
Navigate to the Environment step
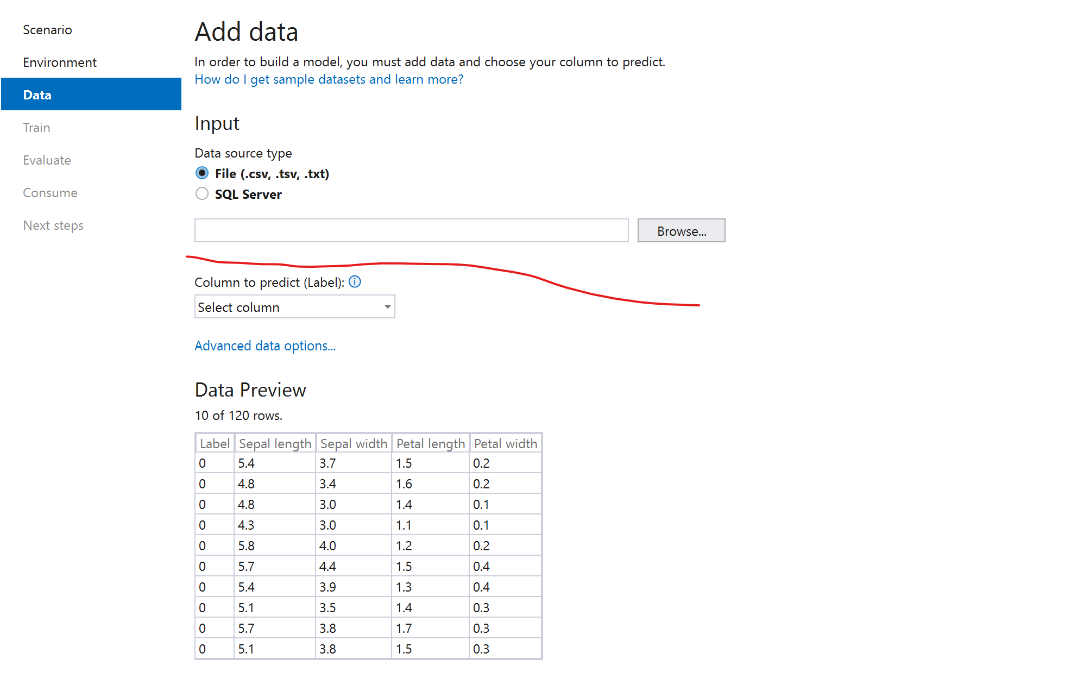(x=60, y=62)
